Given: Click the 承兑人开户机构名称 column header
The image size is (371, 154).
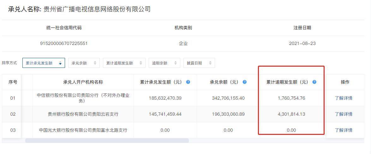Looking at the screenshot, I should [x=83, y=82].
